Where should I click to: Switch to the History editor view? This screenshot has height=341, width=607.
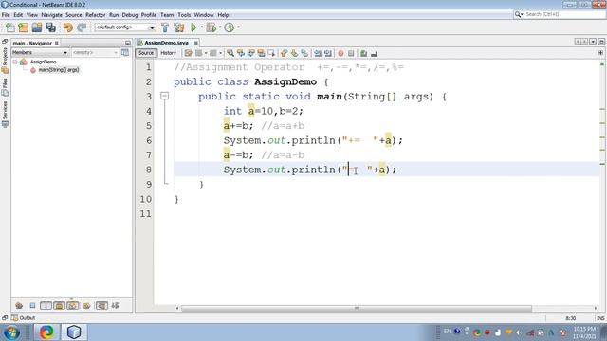click(168, 53)
